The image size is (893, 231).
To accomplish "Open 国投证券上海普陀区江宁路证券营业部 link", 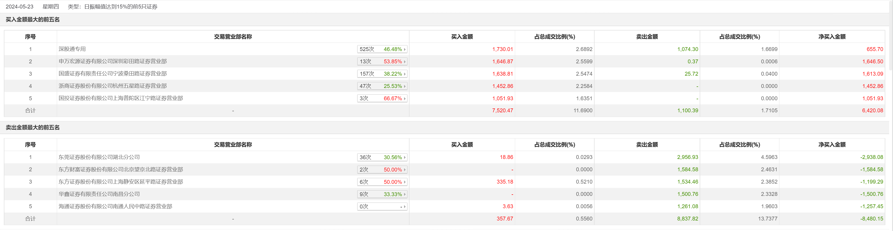I will click(121, 98).
